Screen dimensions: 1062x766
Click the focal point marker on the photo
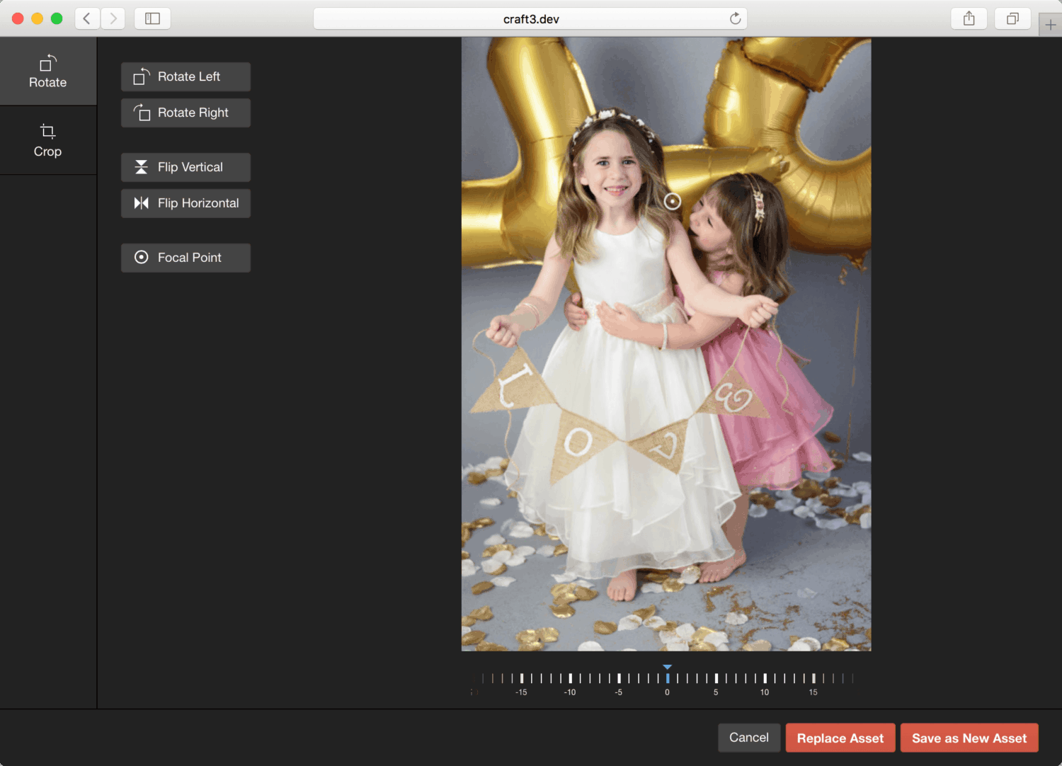pos(671,201)
